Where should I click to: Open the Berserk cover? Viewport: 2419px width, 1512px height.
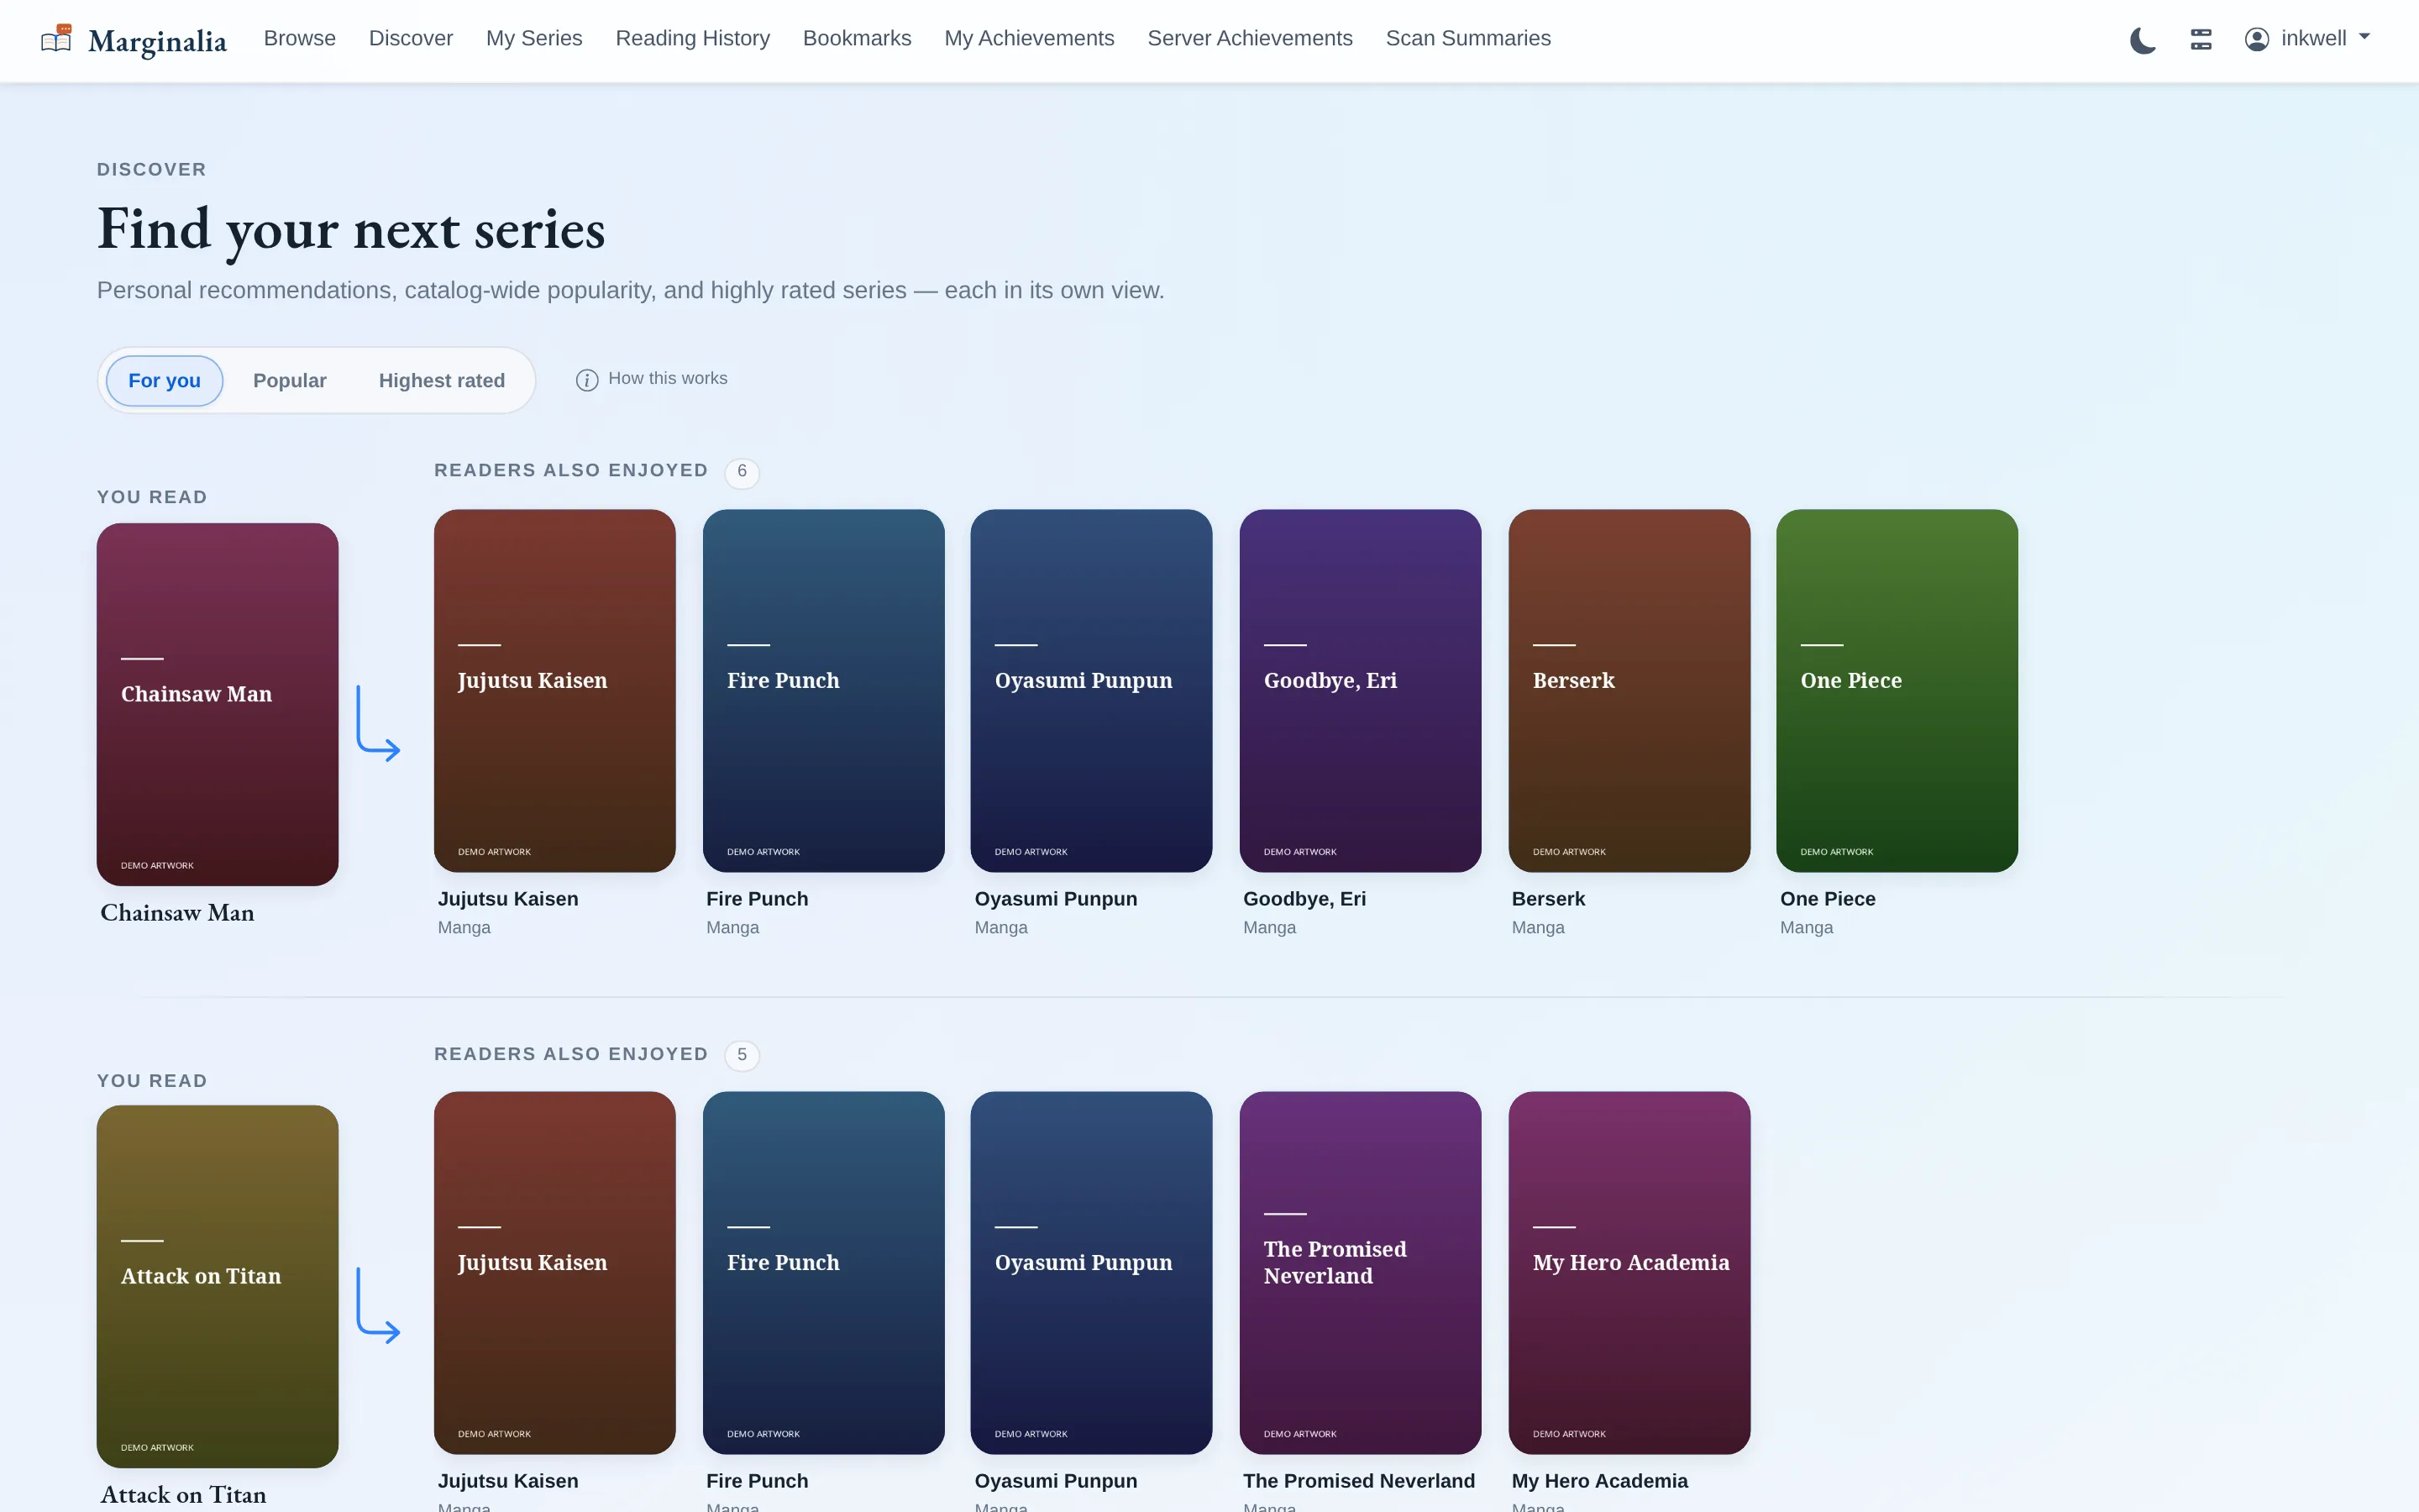pos(1629,690)
